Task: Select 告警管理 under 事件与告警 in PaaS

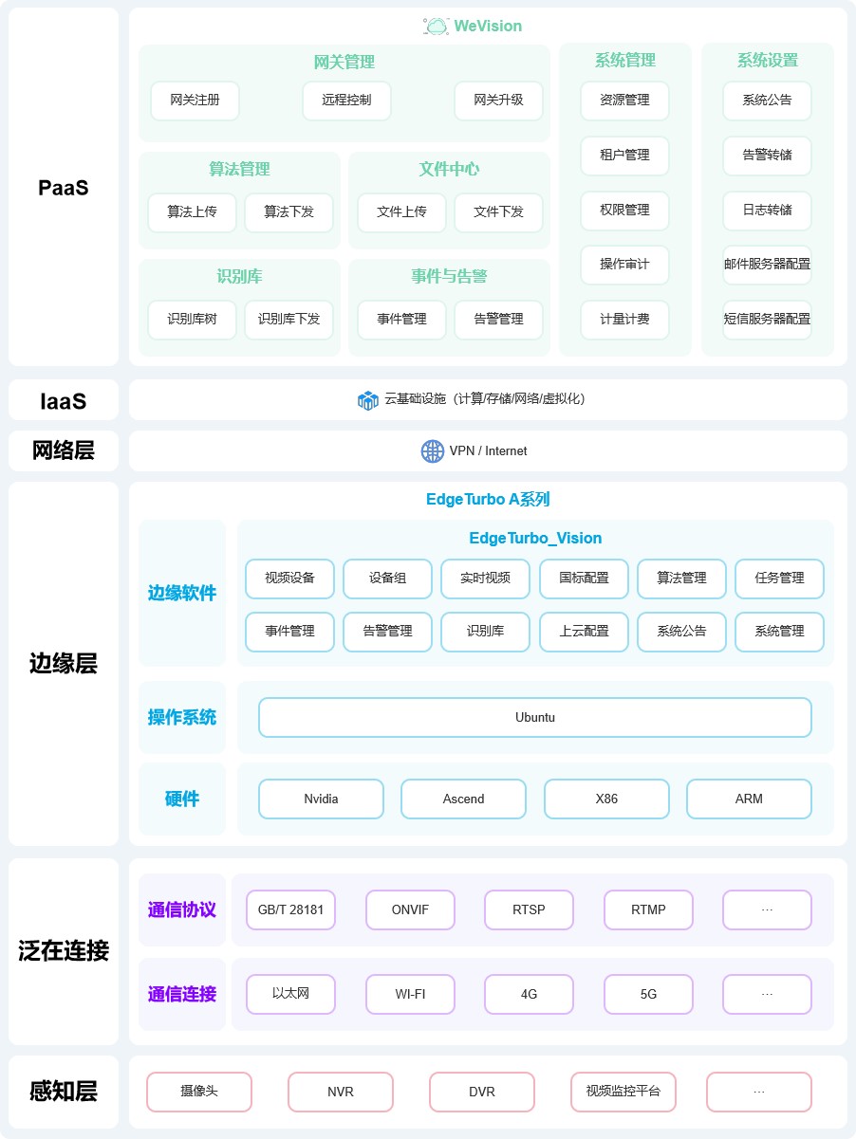Action: [x=498, y=320]
